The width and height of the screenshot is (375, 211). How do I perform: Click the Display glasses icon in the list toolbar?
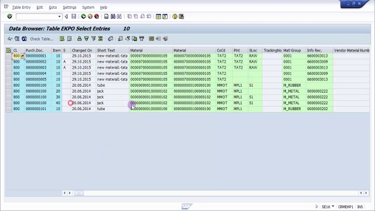tap(10, 39)
